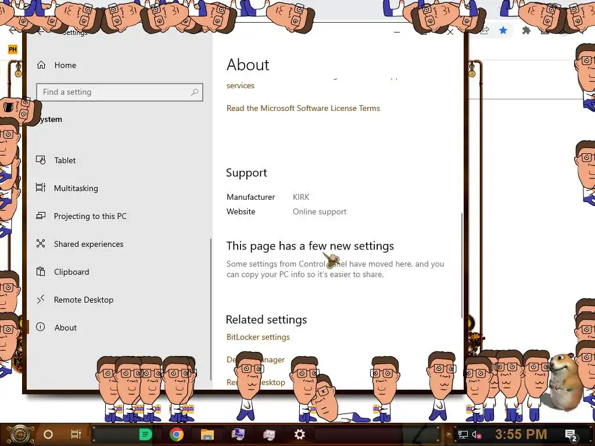
Task: Open BitLocker settings link
Action: pos(258,337)
